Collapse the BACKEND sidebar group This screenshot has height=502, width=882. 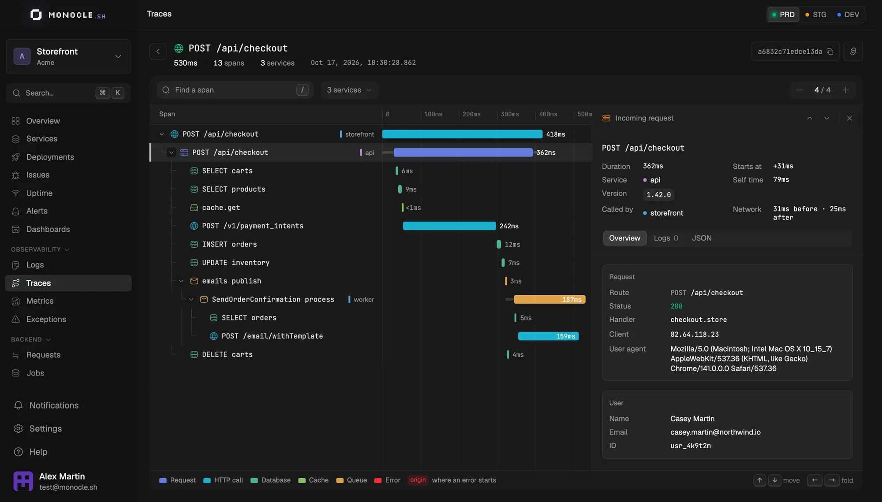click(x=31, y=339)
